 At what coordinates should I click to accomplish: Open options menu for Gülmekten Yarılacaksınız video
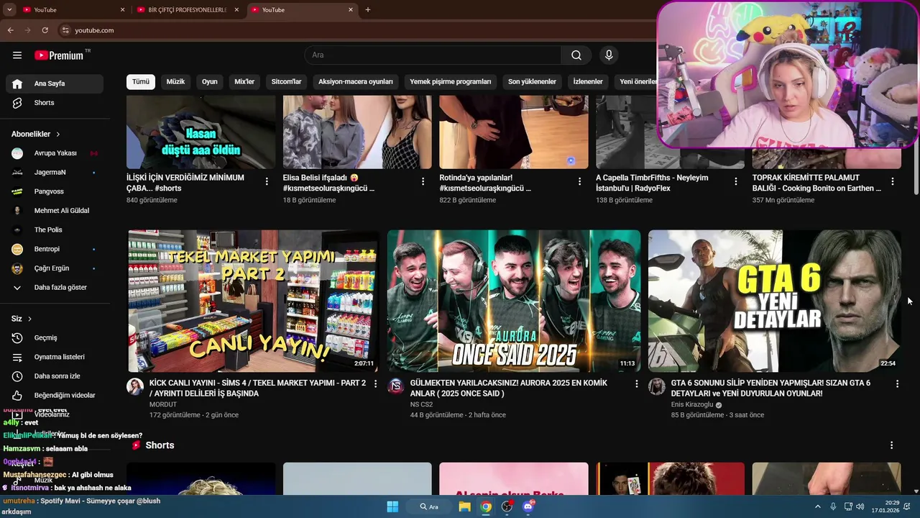click(x=636, y=384)
